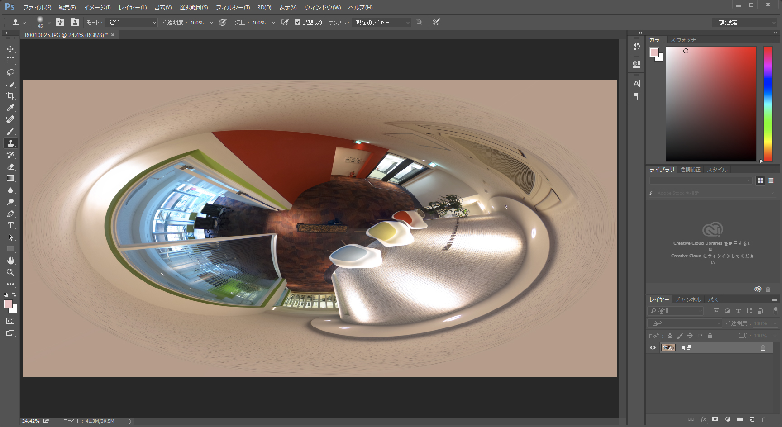The height and width of the screenshot is (427, 782).
Task: Toggle the Aligned (調整あり) checkbox
Action: click(297, 22)
